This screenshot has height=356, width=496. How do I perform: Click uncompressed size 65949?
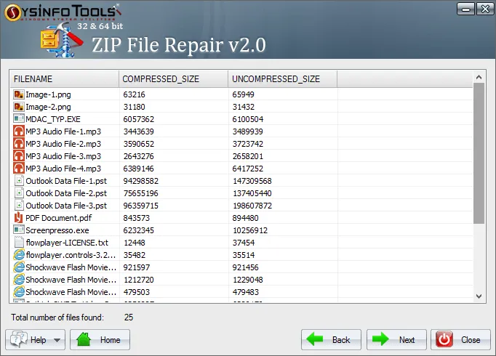point(243,94)
